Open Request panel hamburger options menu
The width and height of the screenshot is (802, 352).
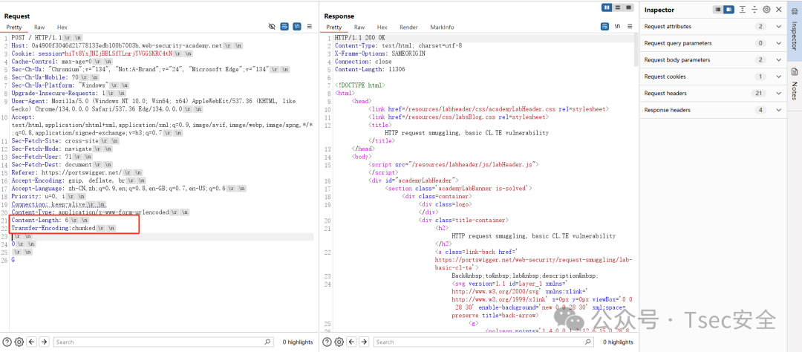pyautogui.click(x=310, y=27)
